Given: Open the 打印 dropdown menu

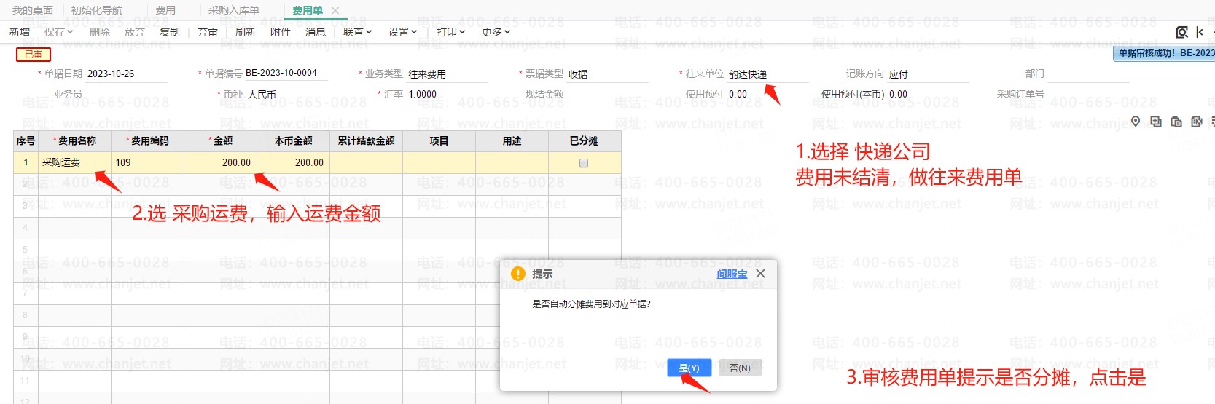Looking at the screenshot, I should (x=450, y=32).
